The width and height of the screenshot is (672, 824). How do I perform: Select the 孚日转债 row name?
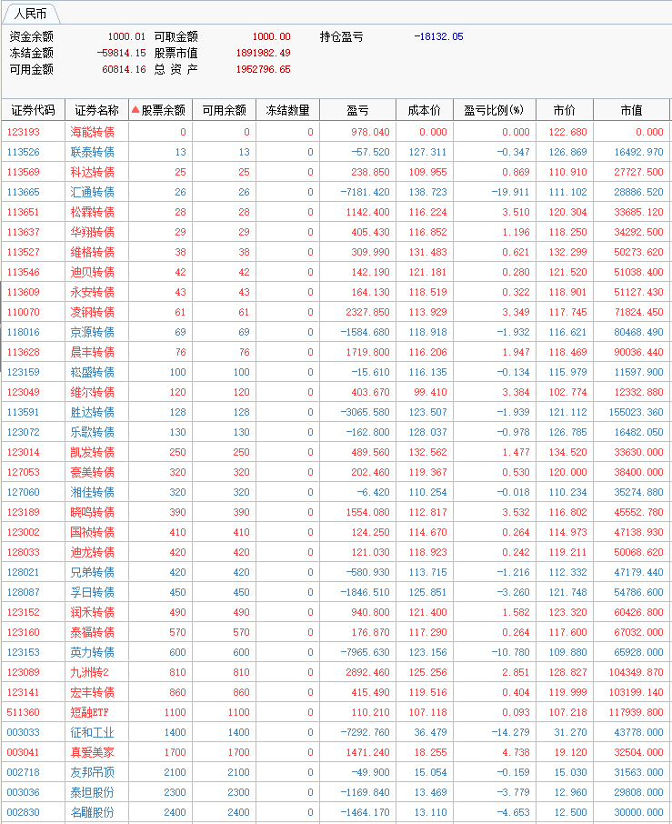click(x=93, y=592)
